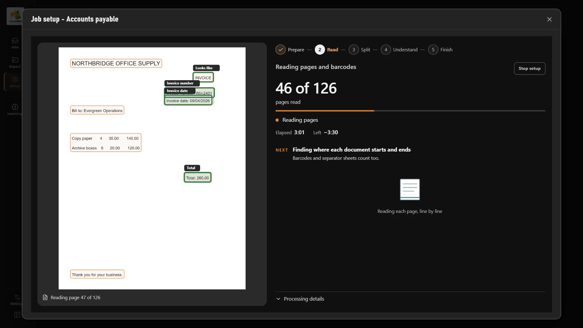The height and width of the screenshot is (328, 583).
Task: Click the Reading each page, line by line caption
Action: [x=410, y=211]
